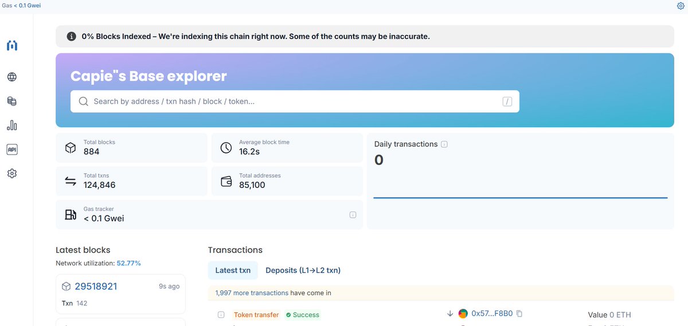Expand transaction details icon left of Token transfer
688x326 pixels.
tap(221, 315)
